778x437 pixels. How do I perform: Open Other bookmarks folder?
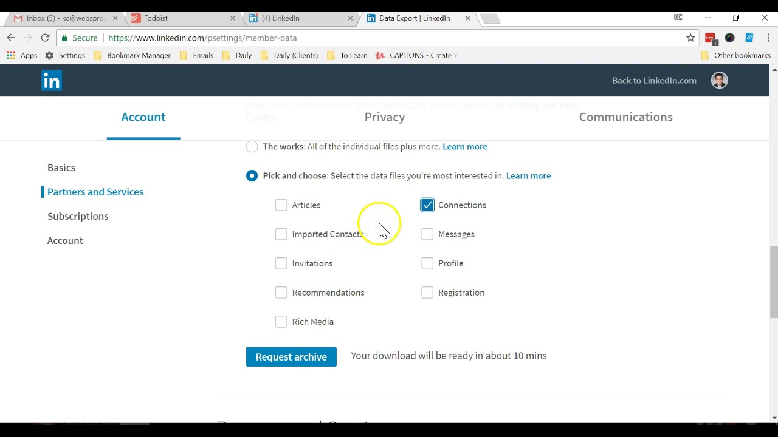pos(735,55)
